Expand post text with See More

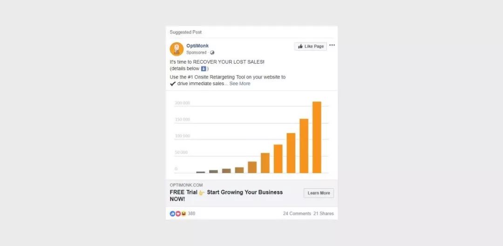point(240,84)
